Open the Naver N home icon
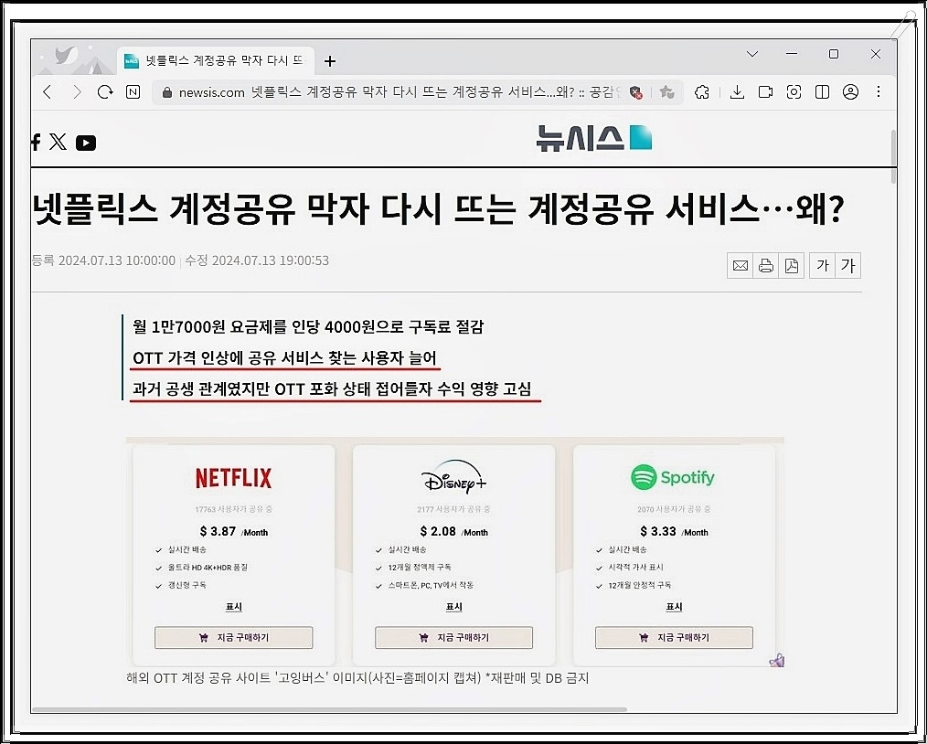This screenshot has height=744, width=927. [133, 91]
